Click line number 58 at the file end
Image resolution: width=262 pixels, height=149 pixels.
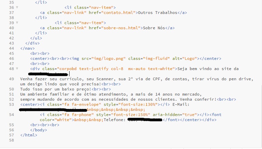point(12,140)
